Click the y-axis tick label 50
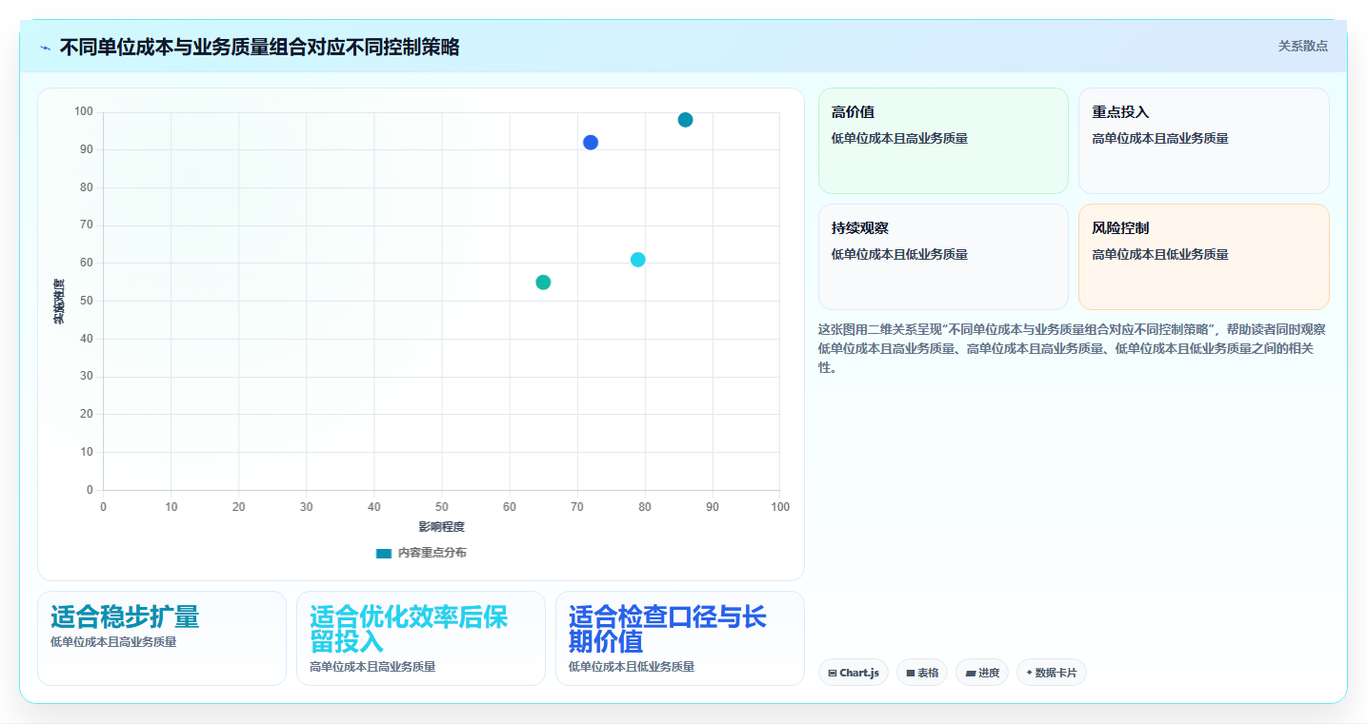Image resolution: width=1367 pixels, height=724 pixels. coord(87,301)
